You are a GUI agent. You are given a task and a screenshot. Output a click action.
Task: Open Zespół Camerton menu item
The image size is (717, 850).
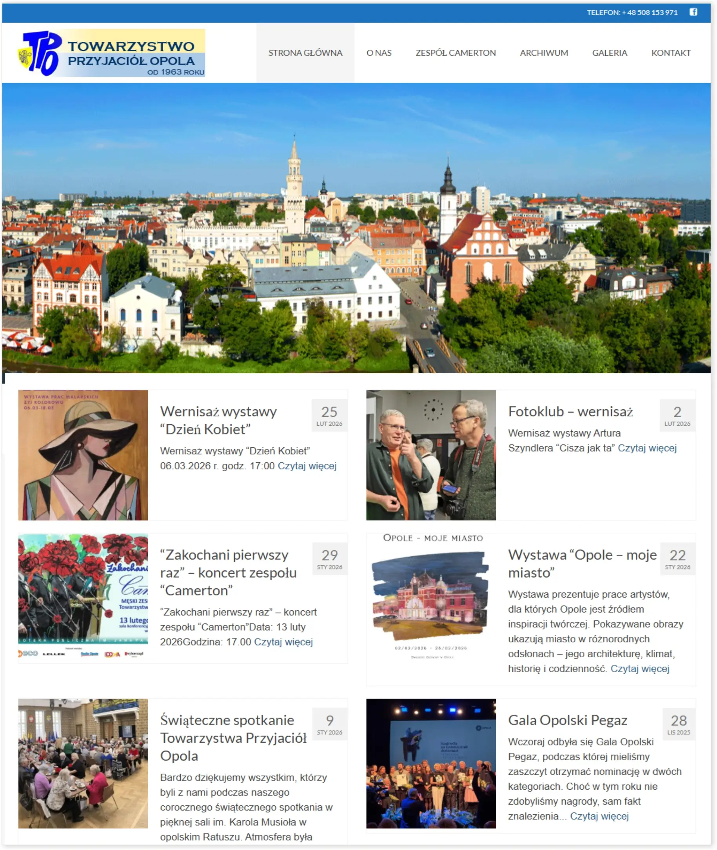click(x=456, y=53)
